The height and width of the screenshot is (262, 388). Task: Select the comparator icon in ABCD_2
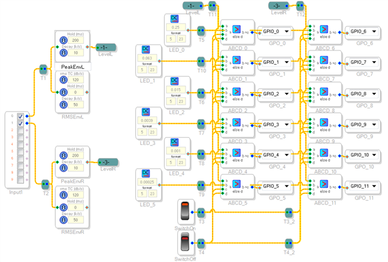point(236,92)
